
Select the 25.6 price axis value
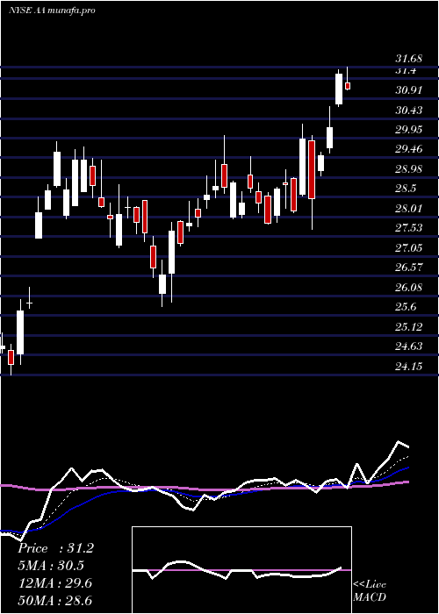point(406,307)
